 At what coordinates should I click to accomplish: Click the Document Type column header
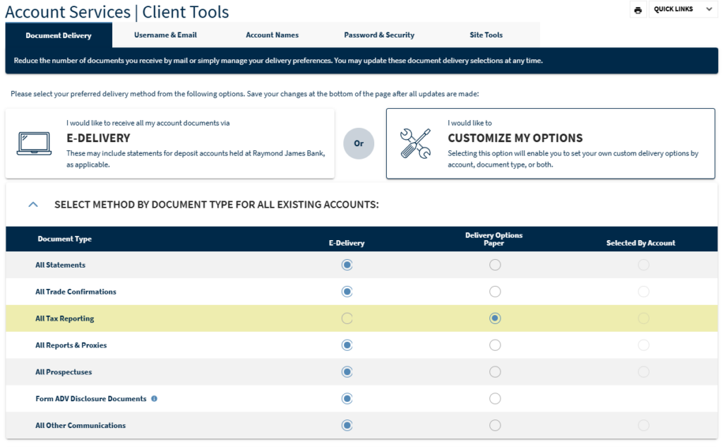(x=64, y=239)
